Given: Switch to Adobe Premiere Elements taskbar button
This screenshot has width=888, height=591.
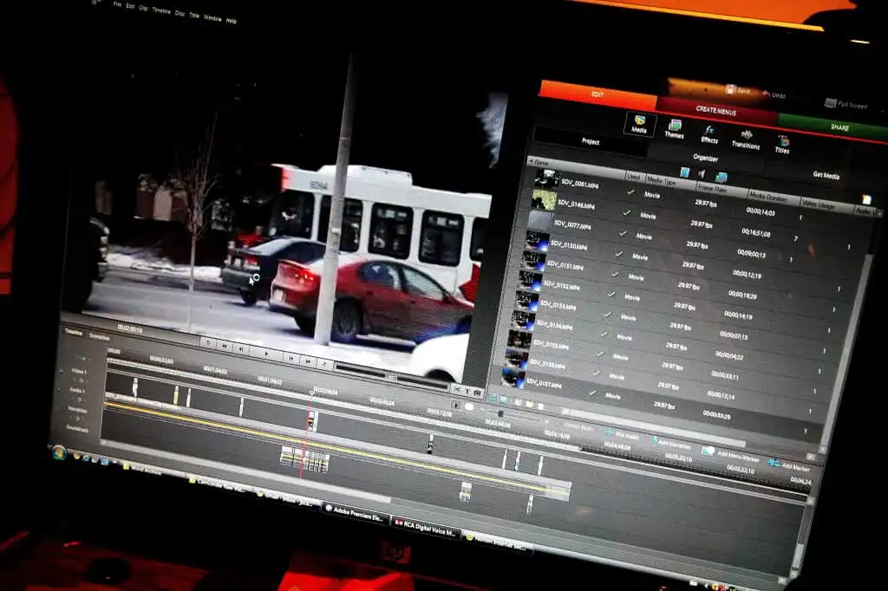Looking at the screenshot, I should pyautogui.click(x=356, y=513).
